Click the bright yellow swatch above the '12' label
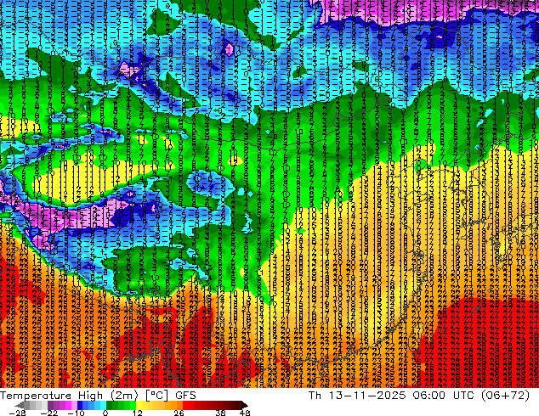This screenshot has width=539, height=416. 139,405
